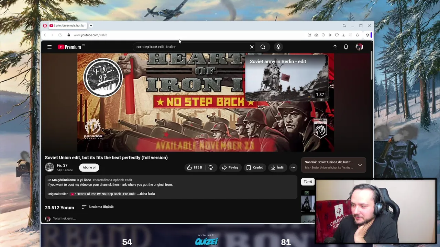Open the original No Step Back trailer link

(x=103, y=194)
